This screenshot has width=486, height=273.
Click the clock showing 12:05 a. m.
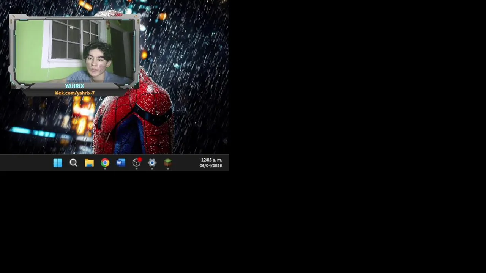[211, 160]
